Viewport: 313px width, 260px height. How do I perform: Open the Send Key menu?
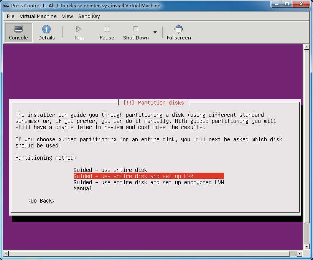tap(89, 16)
